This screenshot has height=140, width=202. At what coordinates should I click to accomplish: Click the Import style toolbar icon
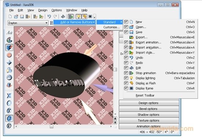(41, 17)
